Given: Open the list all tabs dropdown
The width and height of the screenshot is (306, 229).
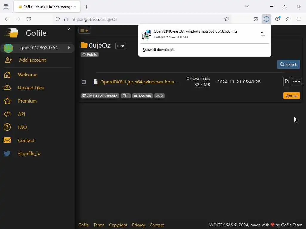Looking at the screenshot, I should (x=247, y=7).
